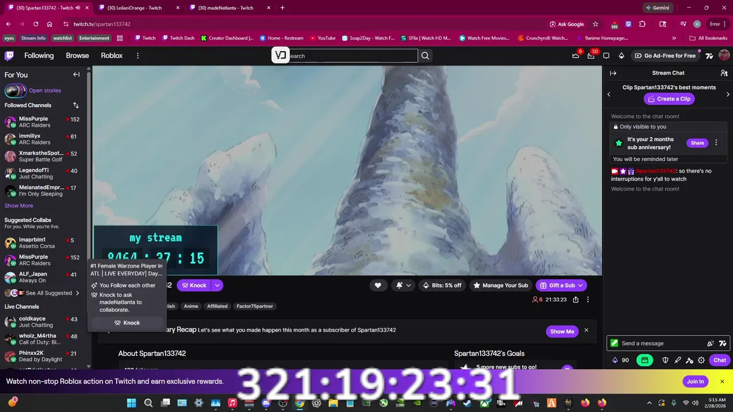
Task: Open the user profile avatar menu
Action: [724, 56]
